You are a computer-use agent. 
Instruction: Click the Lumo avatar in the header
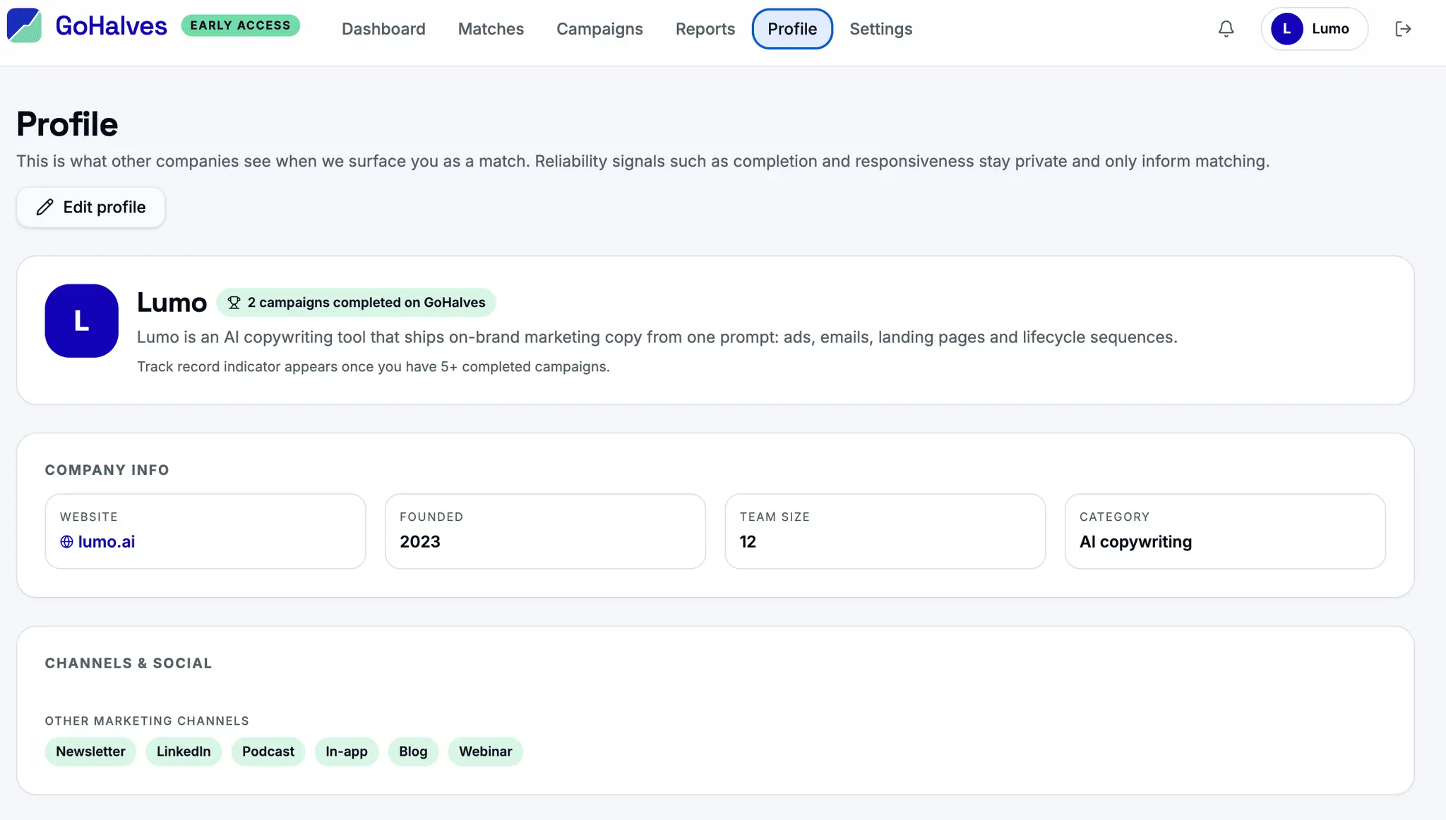click(x=1287, y=29)
